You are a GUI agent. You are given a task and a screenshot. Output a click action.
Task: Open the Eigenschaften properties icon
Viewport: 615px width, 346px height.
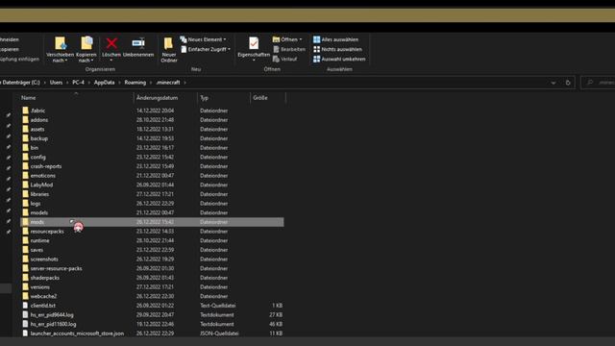[254, 43]
